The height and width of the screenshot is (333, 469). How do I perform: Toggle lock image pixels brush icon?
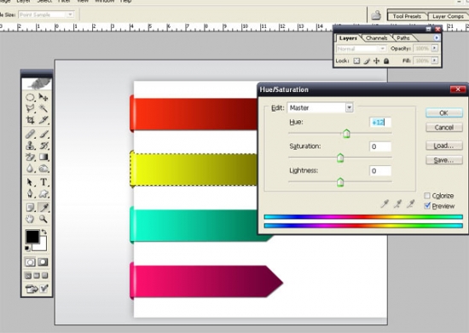(367, 61)
